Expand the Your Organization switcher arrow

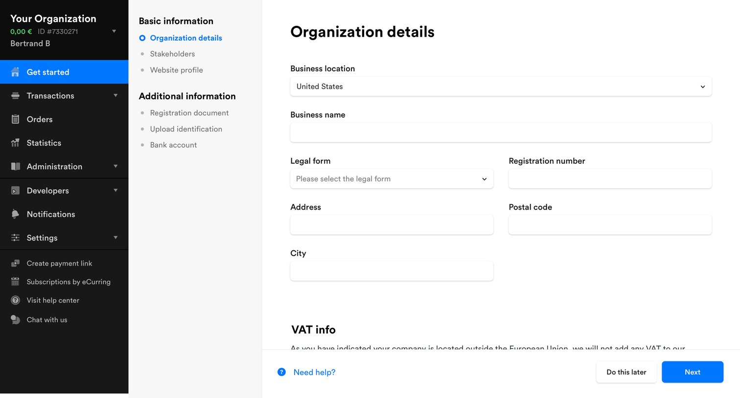(x=114, y=31)
